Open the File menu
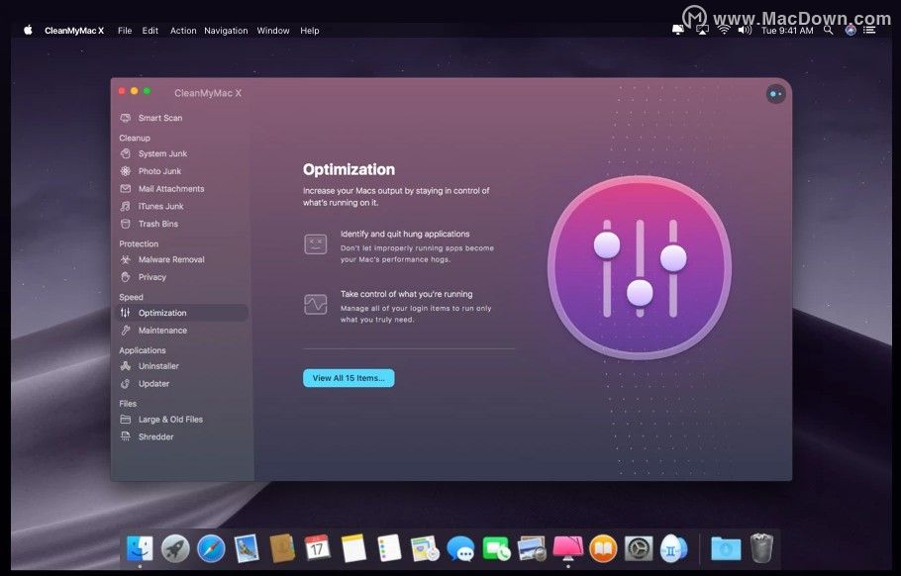The width and height of the screenshot is (901, 576). click(125, 31)
